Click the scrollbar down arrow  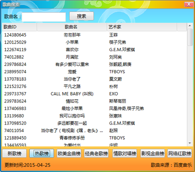[190, 143]
